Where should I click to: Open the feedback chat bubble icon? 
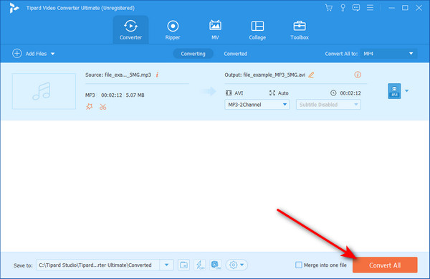coord(356,8)
